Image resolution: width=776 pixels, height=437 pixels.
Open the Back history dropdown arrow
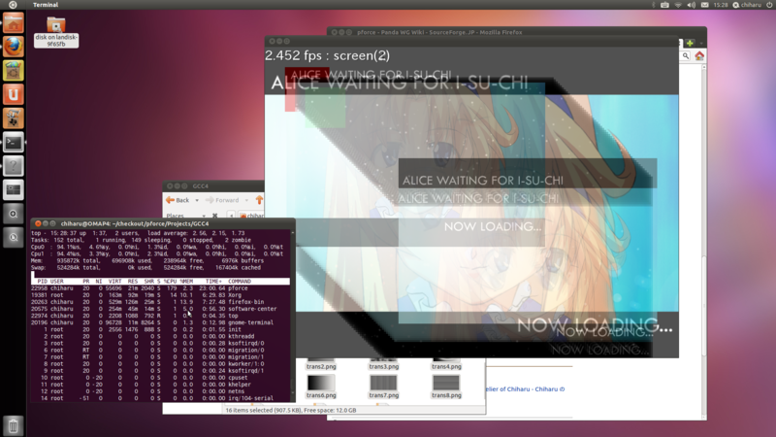pos(197,200)
